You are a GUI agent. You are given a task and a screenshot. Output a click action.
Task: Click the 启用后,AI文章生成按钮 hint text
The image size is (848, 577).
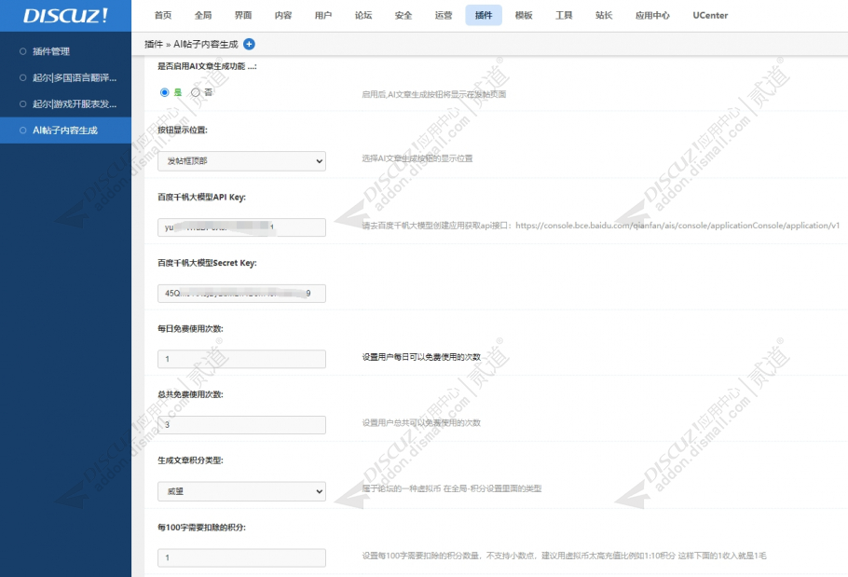click(x=433, y=95)
